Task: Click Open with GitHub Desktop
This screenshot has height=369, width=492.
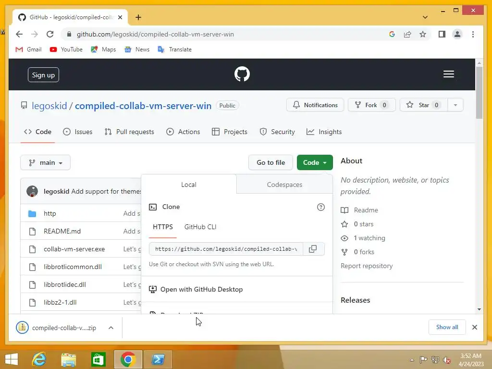Action: [x=196, y=289]
